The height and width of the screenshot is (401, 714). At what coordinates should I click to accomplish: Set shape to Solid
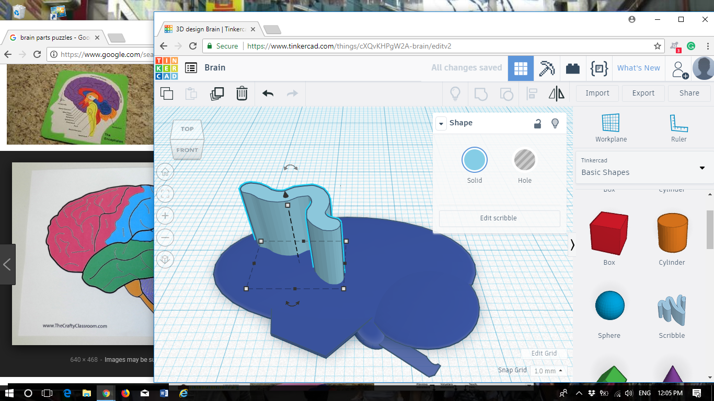475,160
